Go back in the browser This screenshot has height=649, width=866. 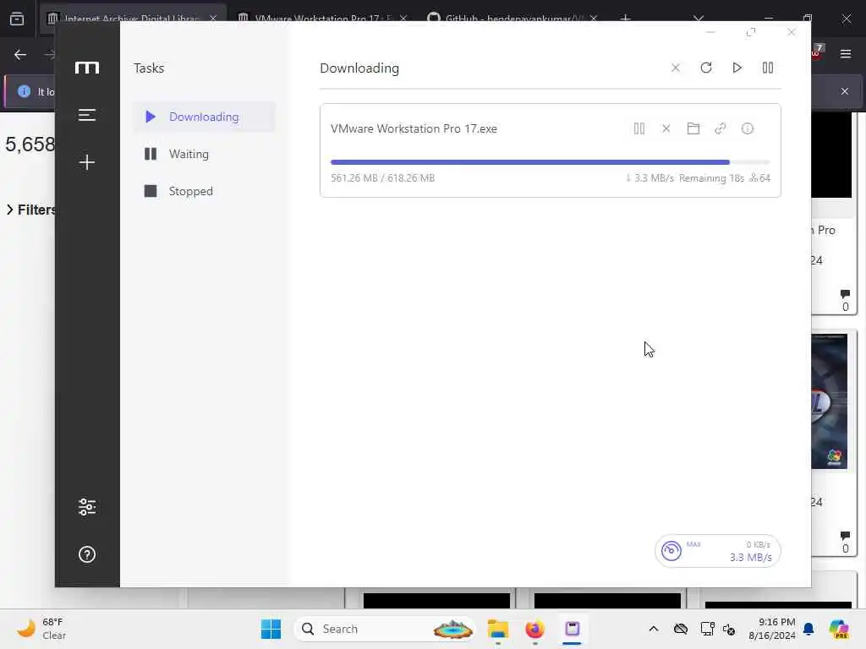point(20,55)
